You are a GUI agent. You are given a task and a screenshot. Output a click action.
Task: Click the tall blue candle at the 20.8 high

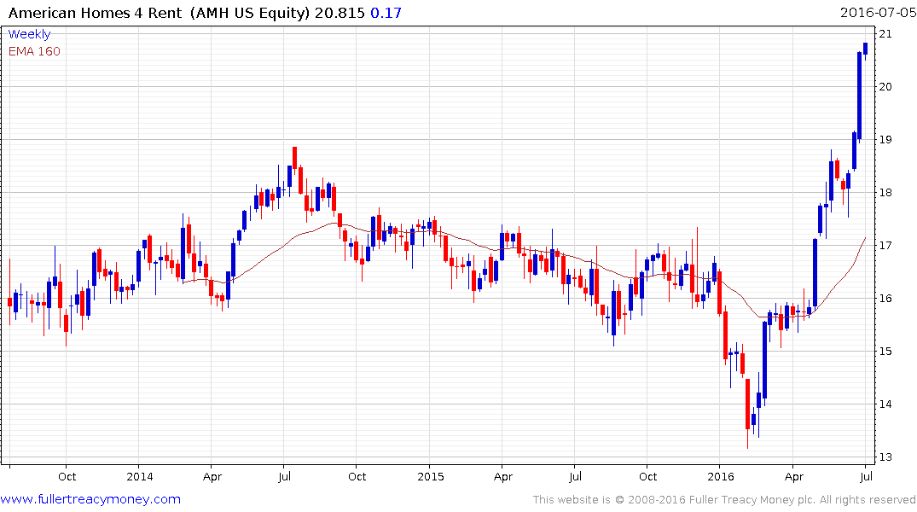tap(860, 96)
